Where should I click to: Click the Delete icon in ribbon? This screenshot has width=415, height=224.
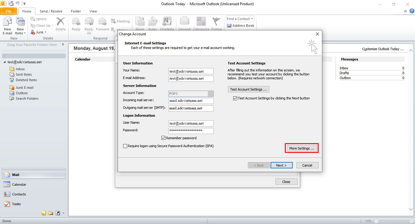coord(61,24)
